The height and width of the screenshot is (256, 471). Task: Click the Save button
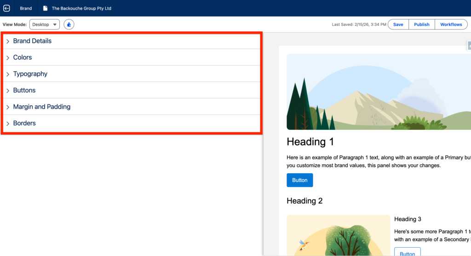pyautogui.click(x=398, y=24)
